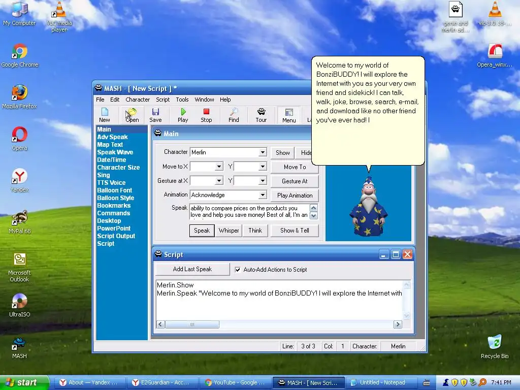The height and width of the screenshot is (390, 520).
Task: Expand the Gesture at X dropdown
Action: (219, 181)
